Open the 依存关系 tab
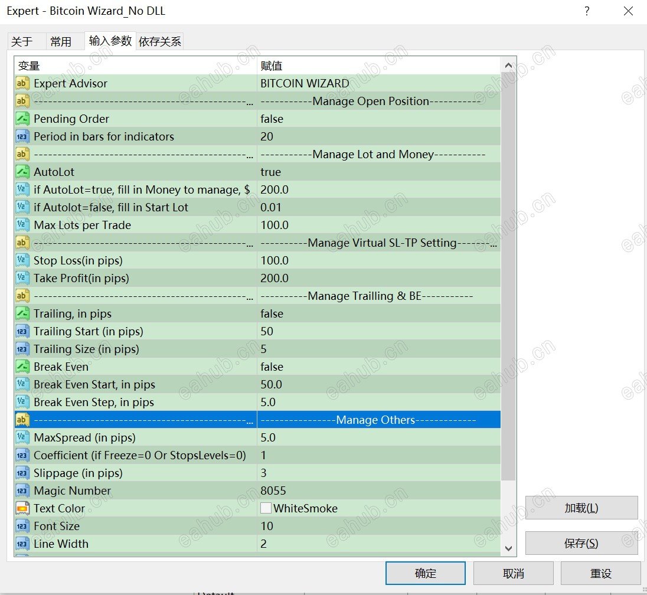 pos(160,42)
